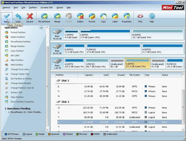Open Move/Resize toolbar tool

[x=44, y=18]
